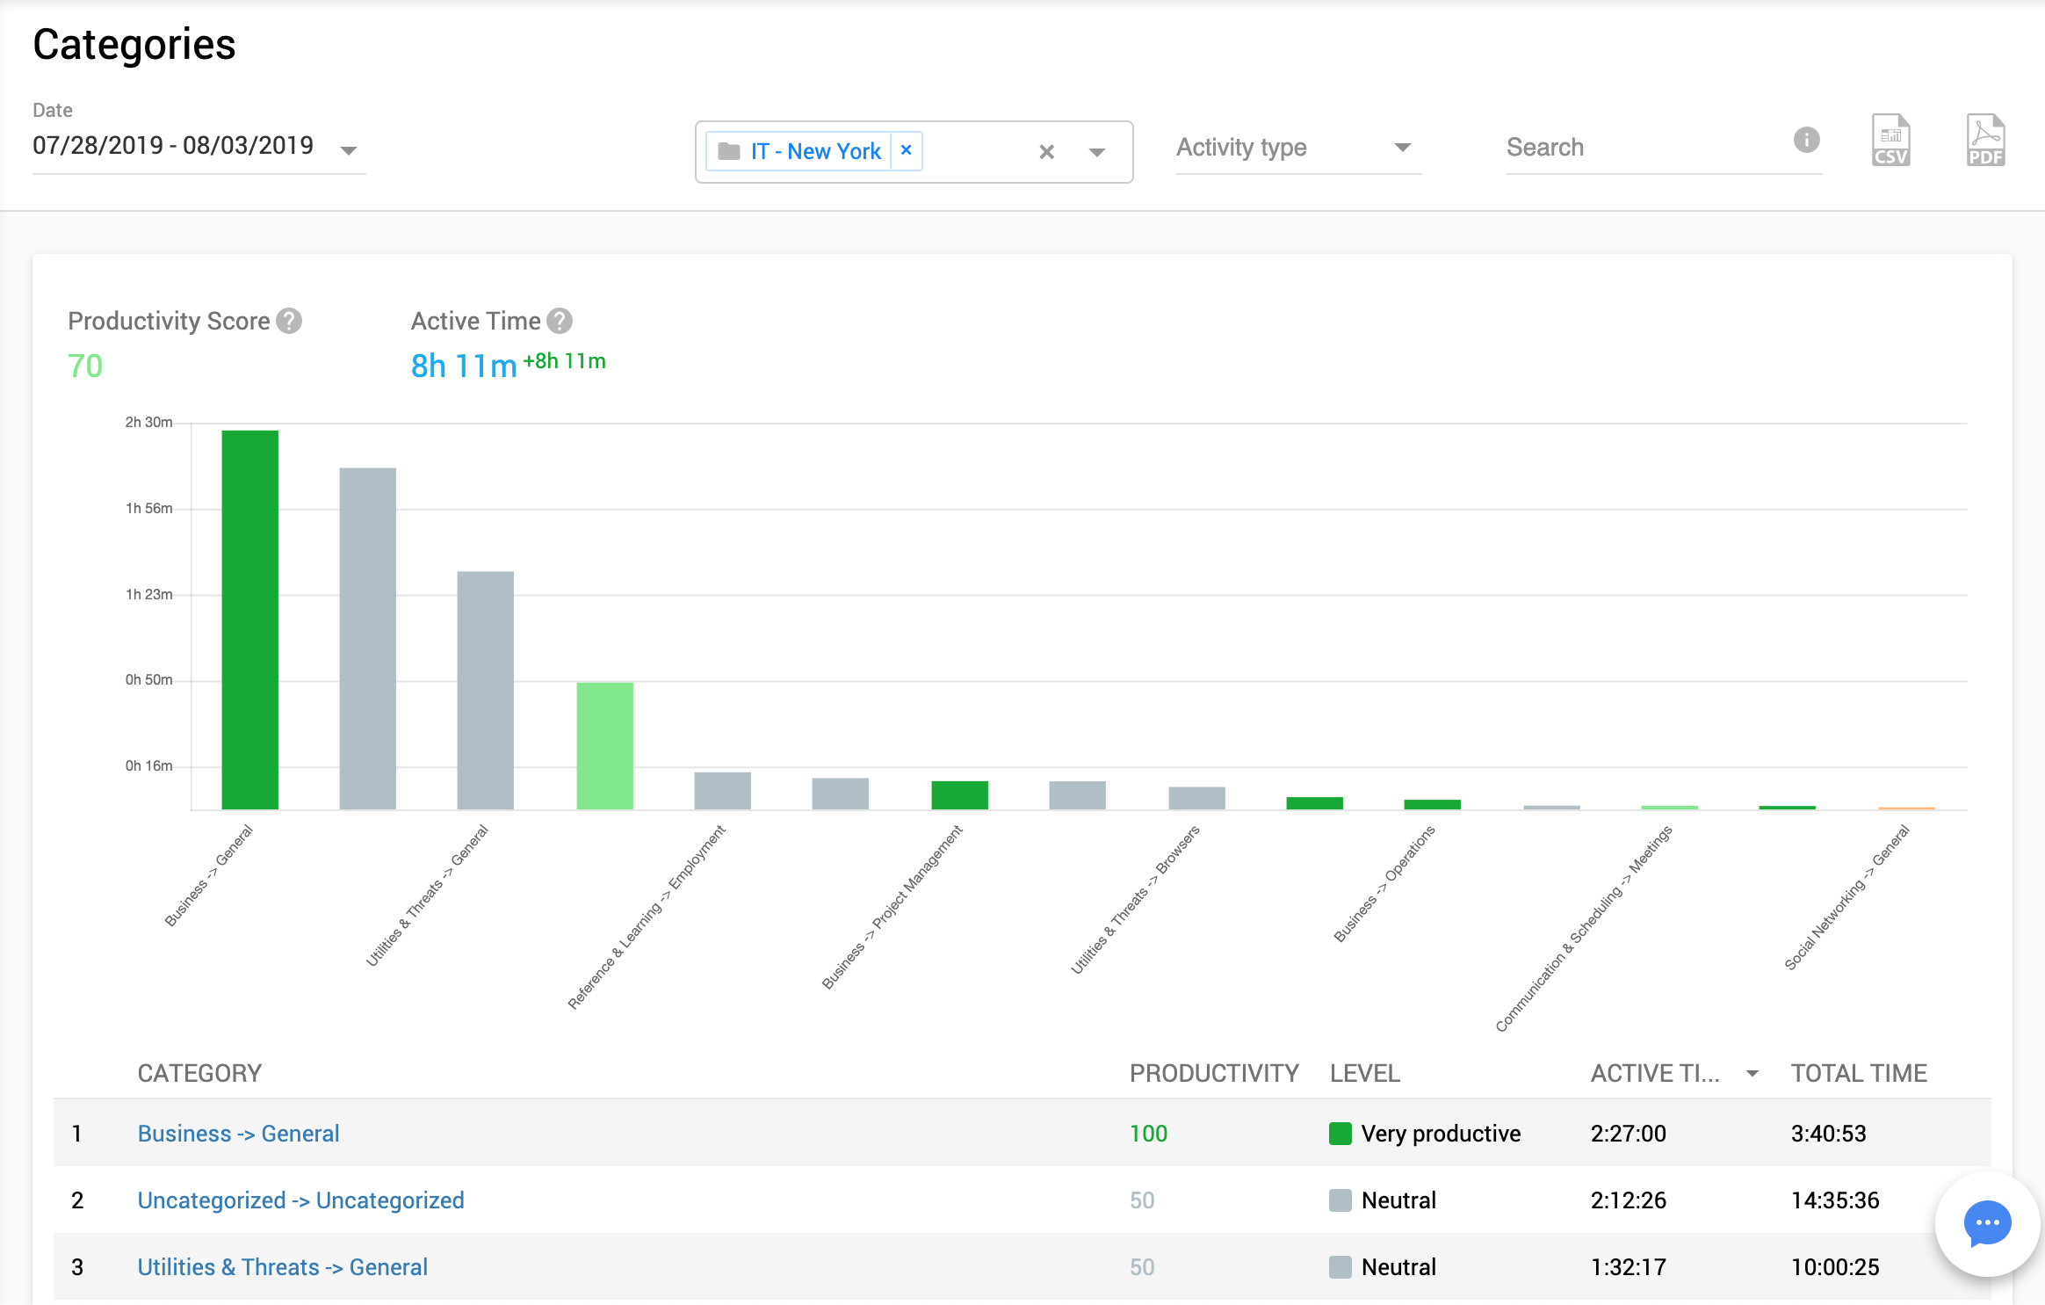
Task: Expand the group selector dropdown arrow
Action: tap(1096, 152)
